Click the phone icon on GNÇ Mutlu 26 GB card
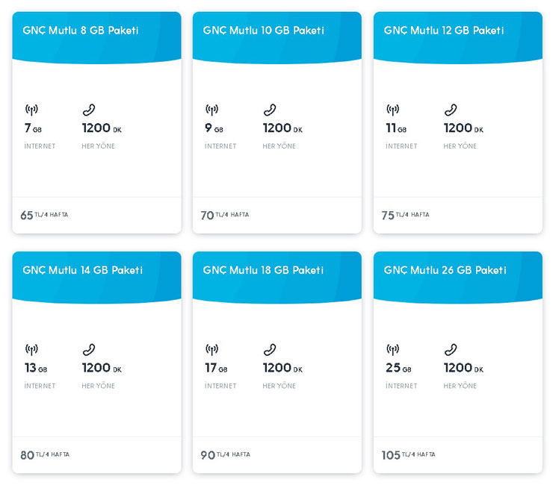Viewport: 553px width, 485px height. coord(451,350)
